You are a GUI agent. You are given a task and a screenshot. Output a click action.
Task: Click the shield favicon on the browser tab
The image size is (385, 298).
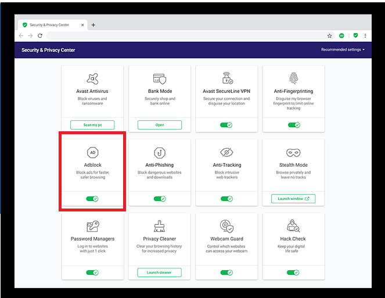(x=25, y=25)
